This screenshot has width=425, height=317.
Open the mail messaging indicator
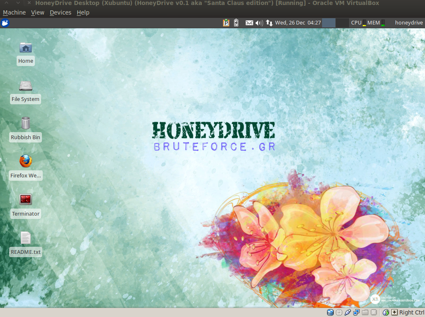pyautogui.click(x=249, y=23)
